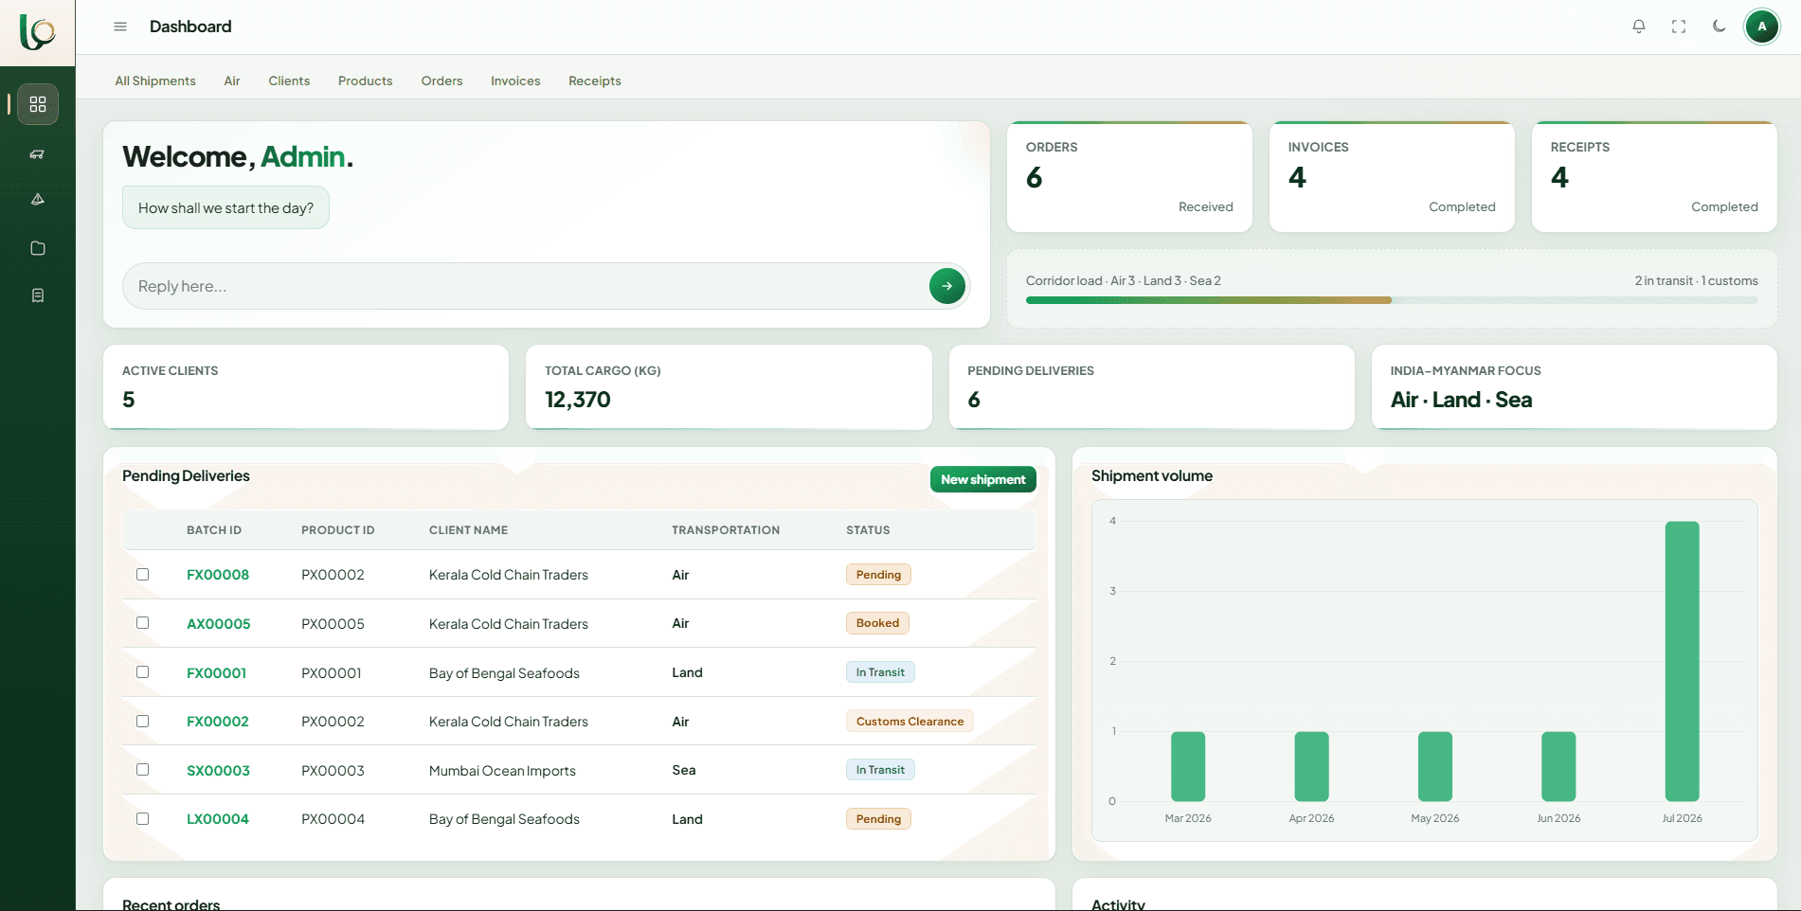Open batch link FX00001
Image resolution: width=1801 pixels, height=911 pixels.
tap(216, 673)
